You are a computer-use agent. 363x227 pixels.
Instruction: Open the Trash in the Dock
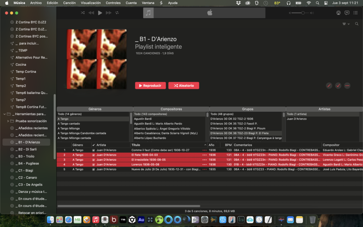coord(312,220)
